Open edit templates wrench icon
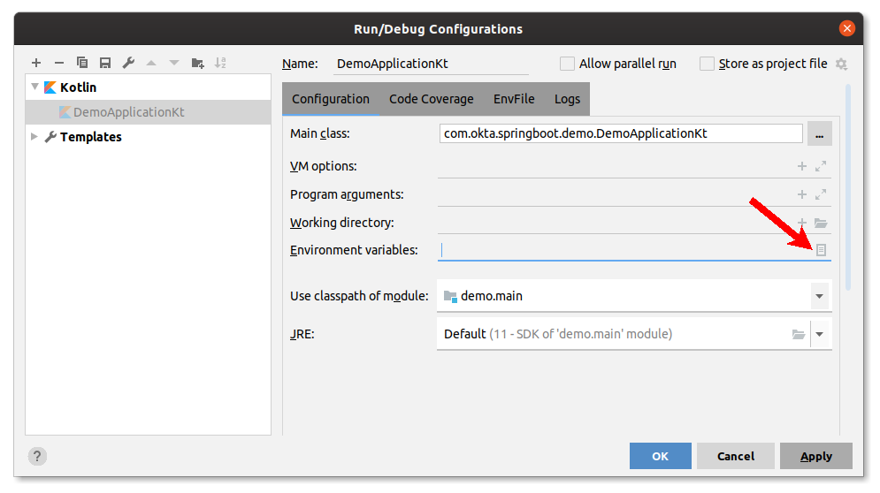 128,63
